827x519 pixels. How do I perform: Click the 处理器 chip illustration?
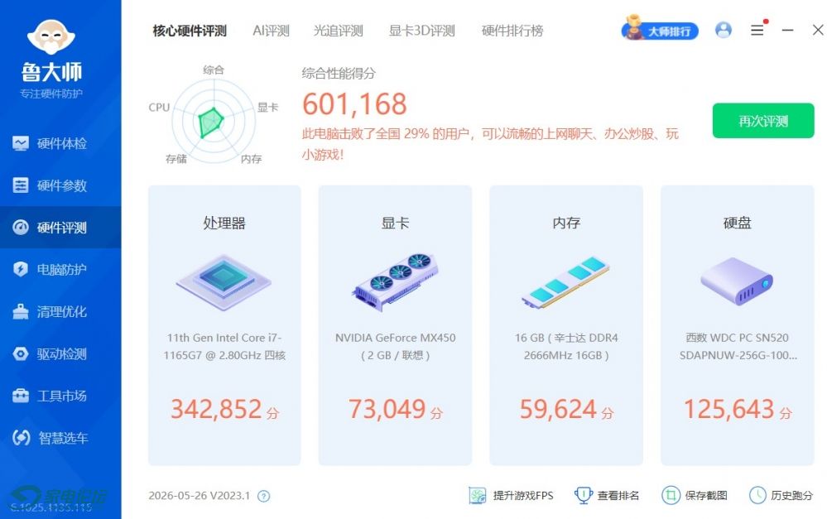click(224, 283)
